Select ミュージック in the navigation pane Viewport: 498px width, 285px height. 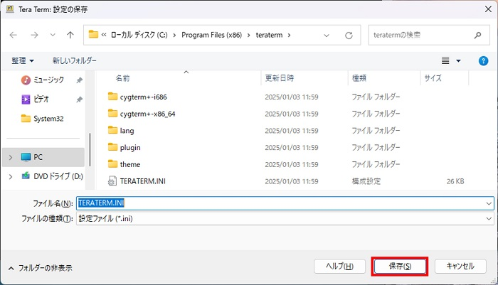point(48,80)
